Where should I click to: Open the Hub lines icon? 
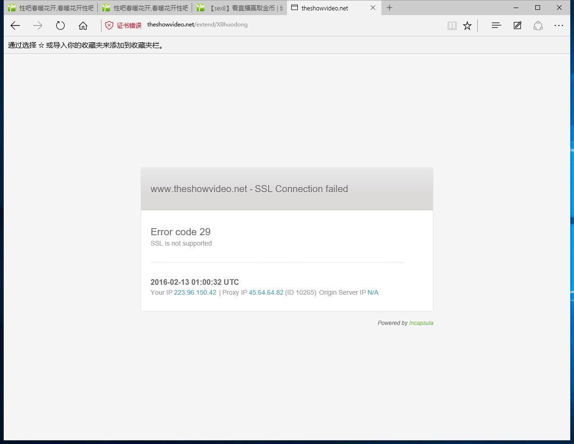[x=496, y=26]
